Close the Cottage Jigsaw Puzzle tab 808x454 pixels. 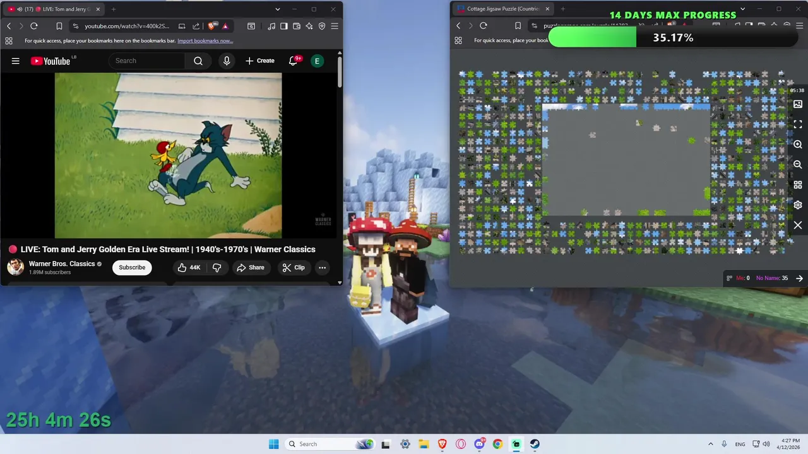tap(547, 9)
